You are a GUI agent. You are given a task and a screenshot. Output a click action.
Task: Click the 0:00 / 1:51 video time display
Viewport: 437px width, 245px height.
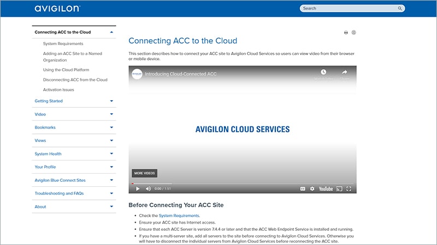coord(162,188)
